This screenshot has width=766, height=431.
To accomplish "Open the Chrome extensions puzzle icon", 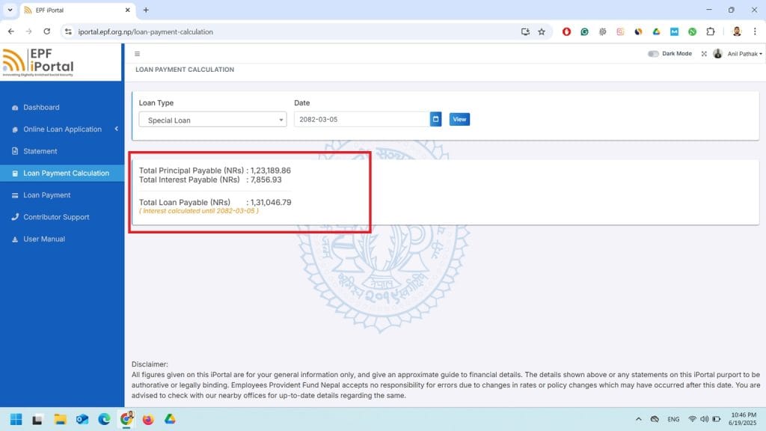I will [711, 31].
